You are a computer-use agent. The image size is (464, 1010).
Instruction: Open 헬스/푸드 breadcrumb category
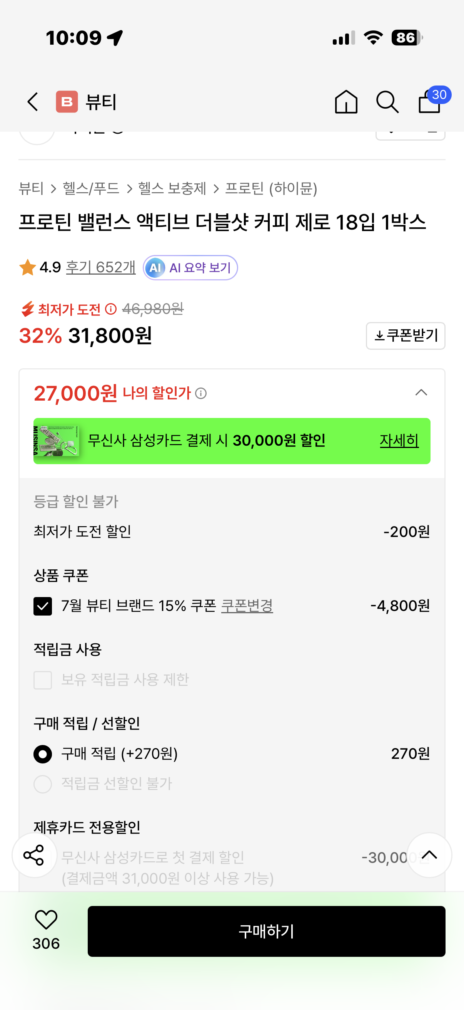click(x=91, y=189)
